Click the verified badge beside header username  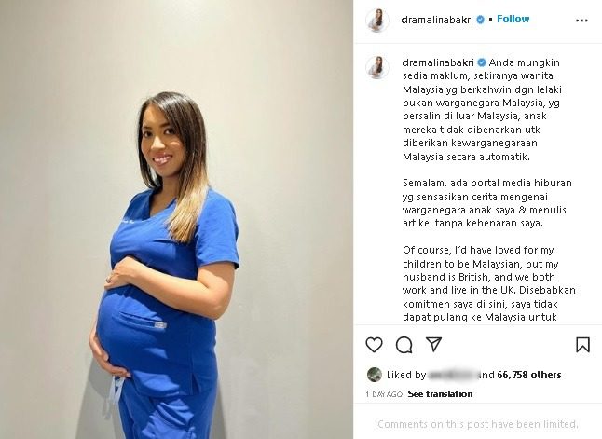coord(480,20)
